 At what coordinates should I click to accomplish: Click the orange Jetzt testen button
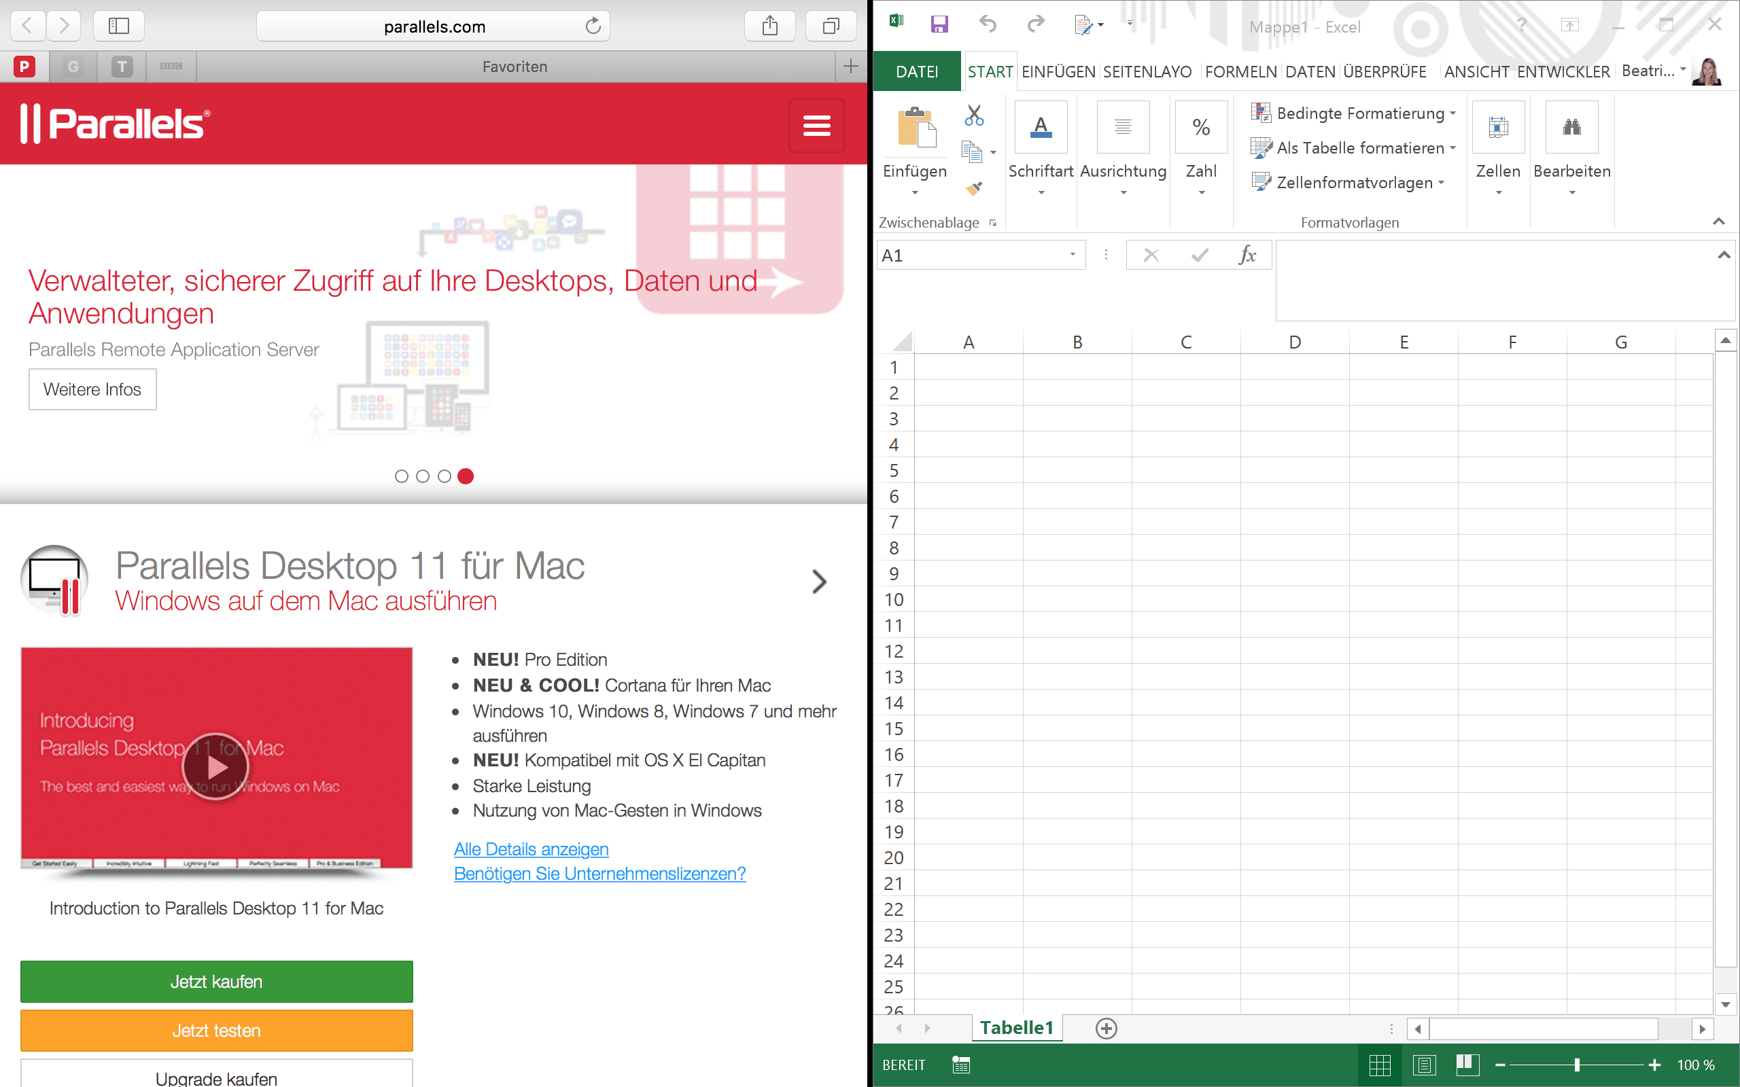coord(216,1030)
